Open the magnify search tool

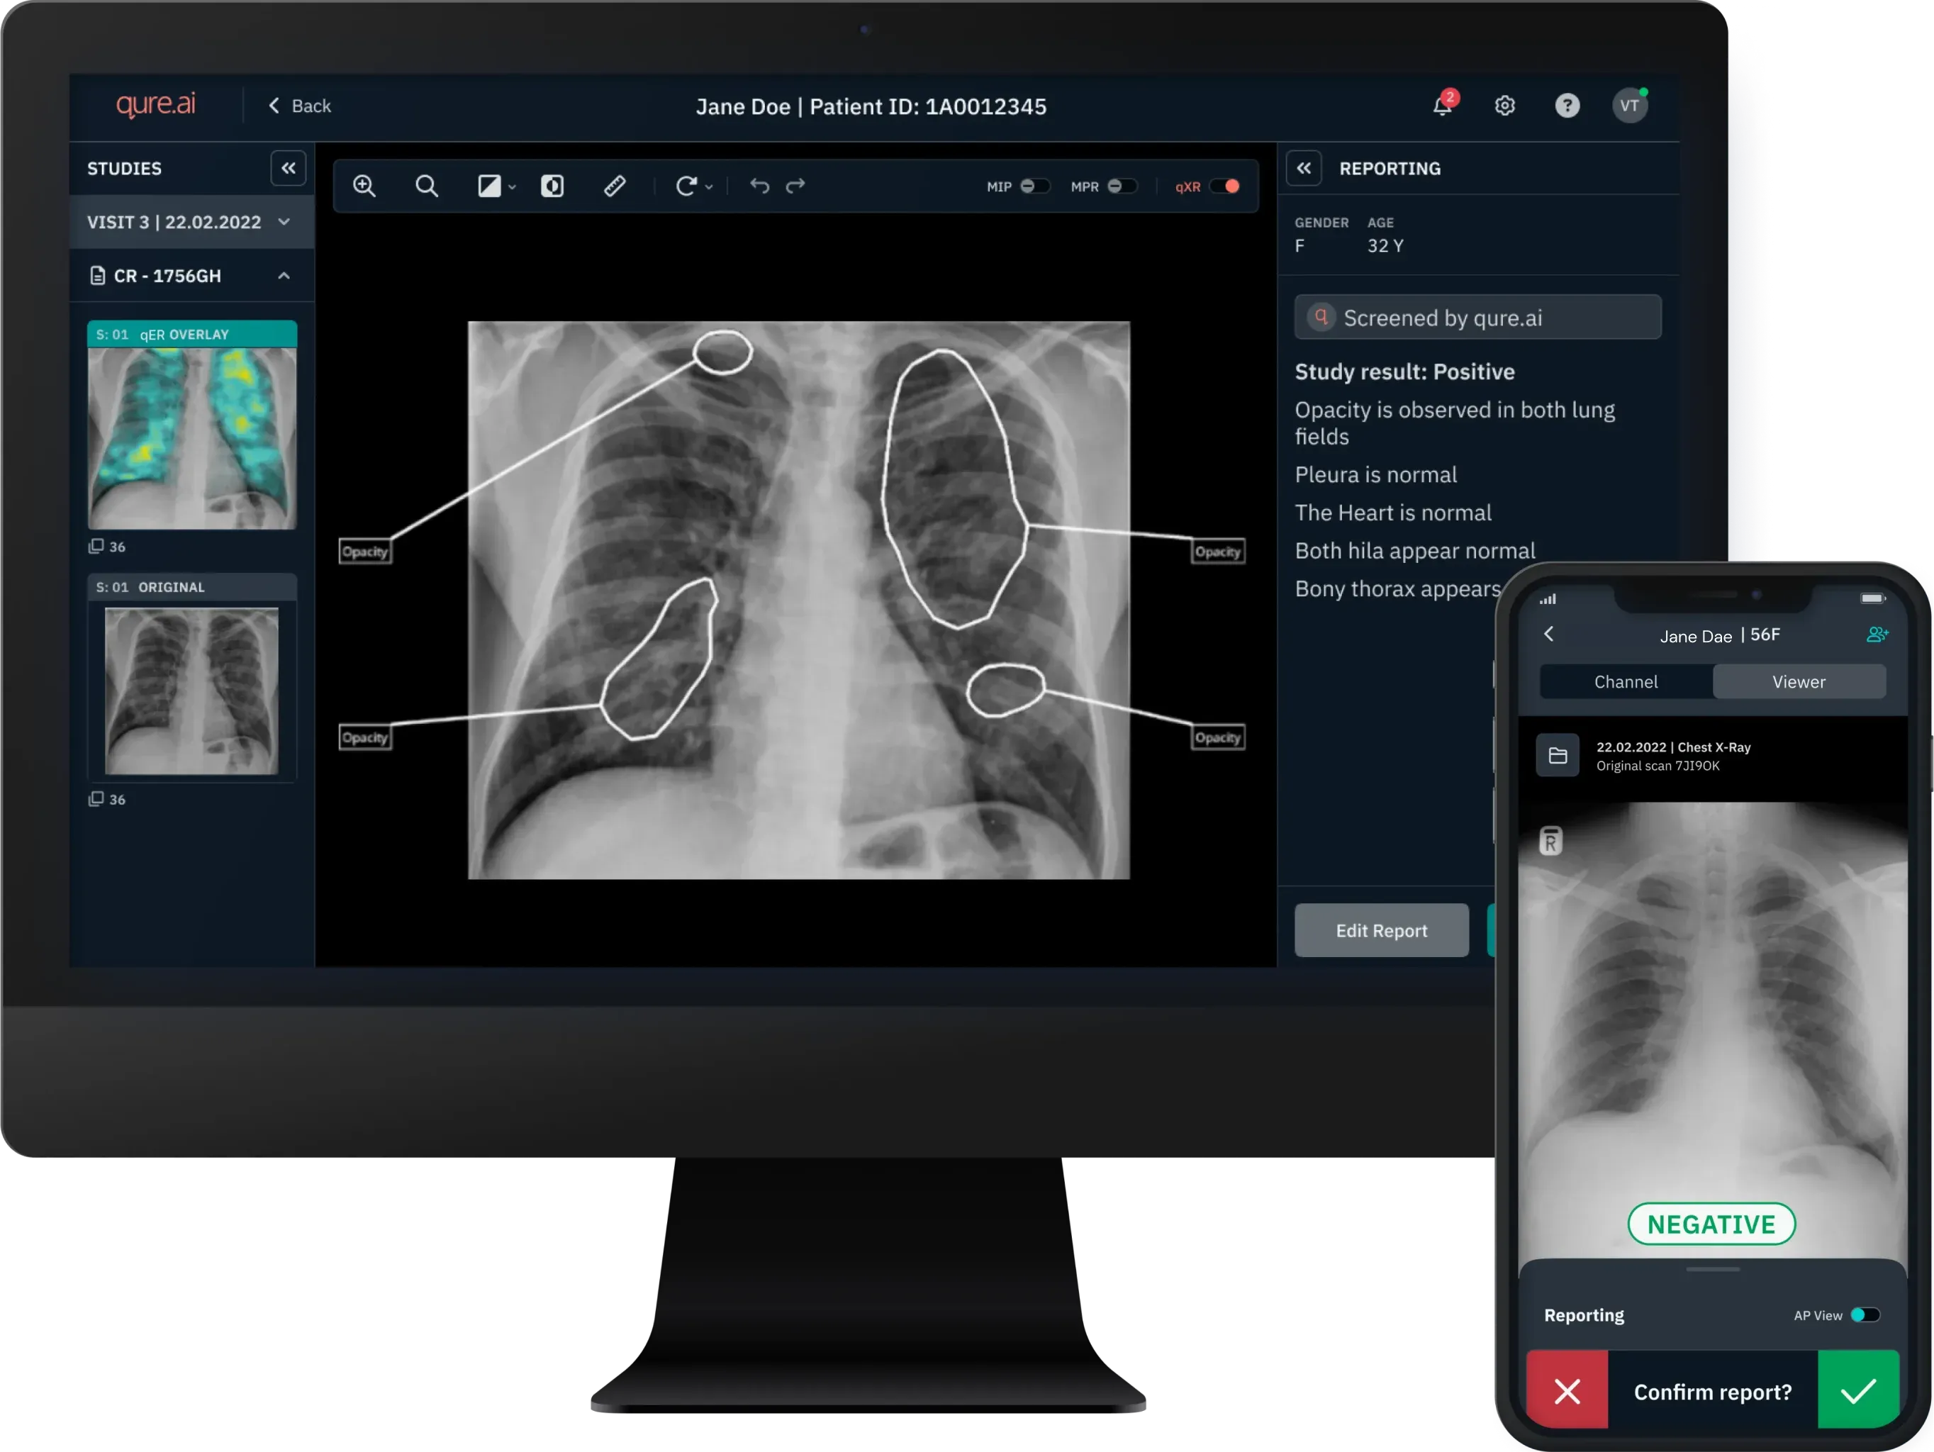point(427,185)
